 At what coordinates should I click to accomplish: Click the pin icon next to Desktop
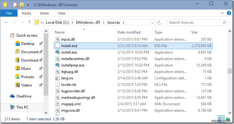click(x=41, y=44)
